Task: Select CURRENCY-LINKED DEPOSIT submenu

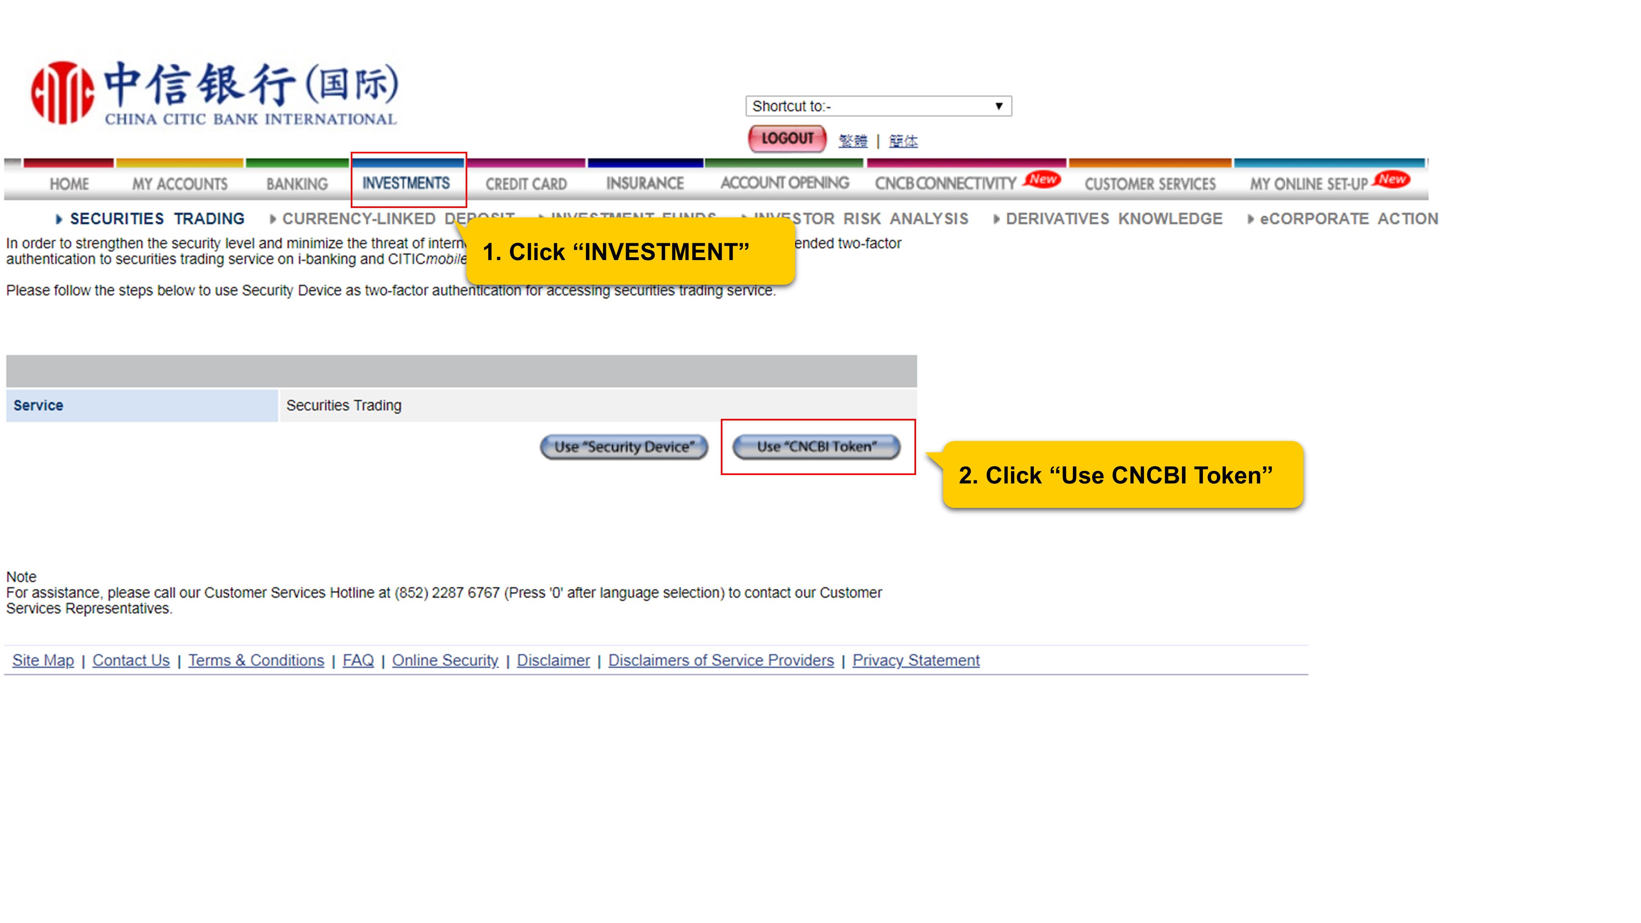Action: pyautogui.click(x=398, y=219)
